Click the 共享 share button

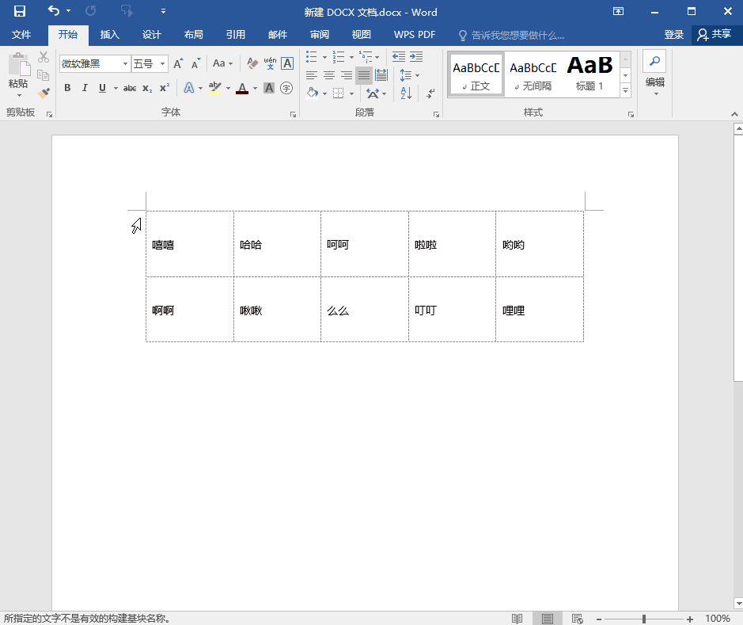[x=714, y=35]
